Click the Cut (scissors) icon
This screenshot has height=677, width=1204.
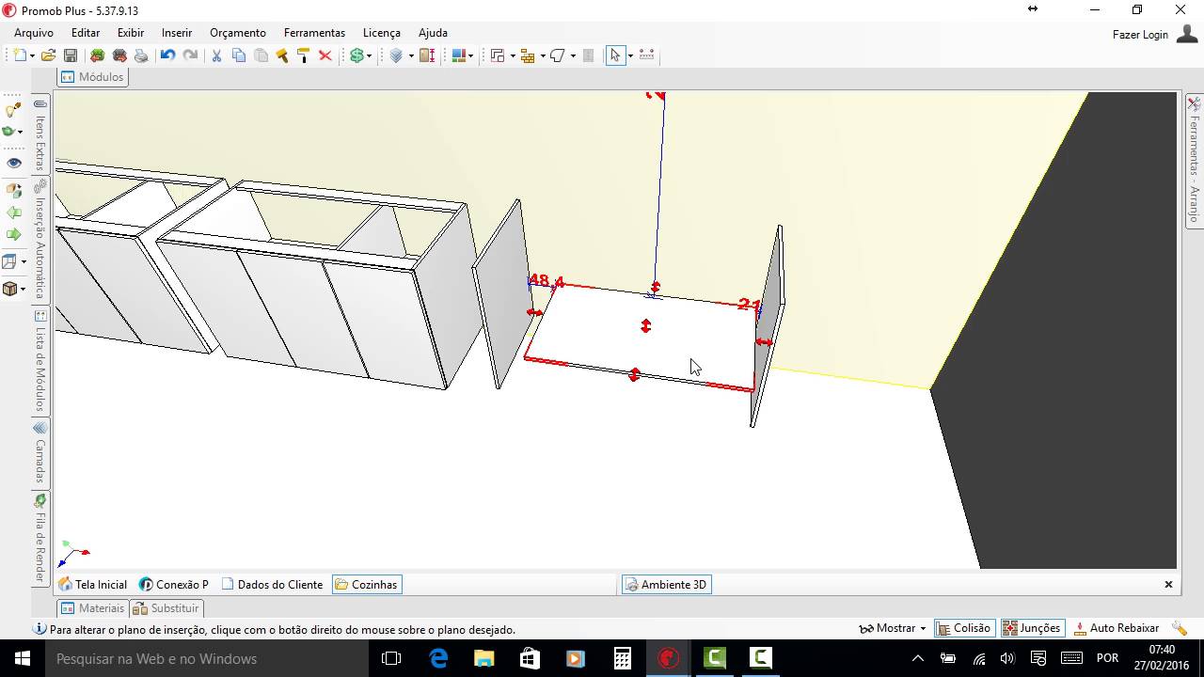(216, 55)
